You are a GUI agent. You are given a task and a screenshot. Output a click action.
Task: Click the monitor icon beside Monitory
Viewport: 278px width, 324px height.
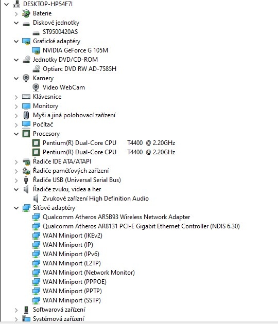click(x=26, y=106)
